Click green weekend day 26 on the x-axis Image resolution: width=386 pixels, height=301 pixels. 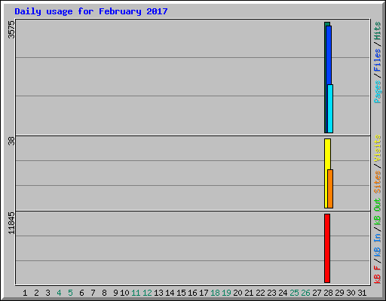305,293
